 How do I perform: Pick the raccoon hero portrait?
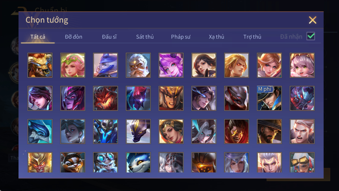73,162
